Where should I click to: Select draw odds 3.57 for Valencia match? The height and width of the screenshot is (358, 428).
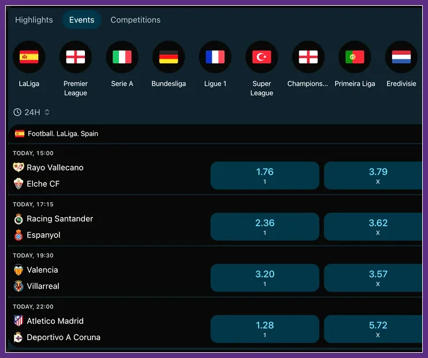point(373,278)
